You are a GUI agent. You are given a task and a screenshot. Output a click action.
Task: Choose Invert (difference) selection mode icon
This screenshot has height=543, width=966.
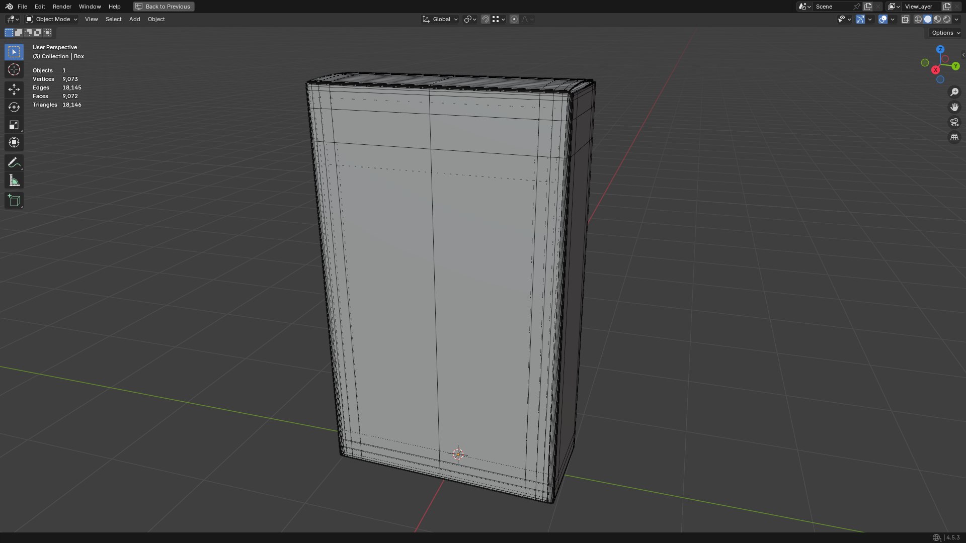pos(38,33)
